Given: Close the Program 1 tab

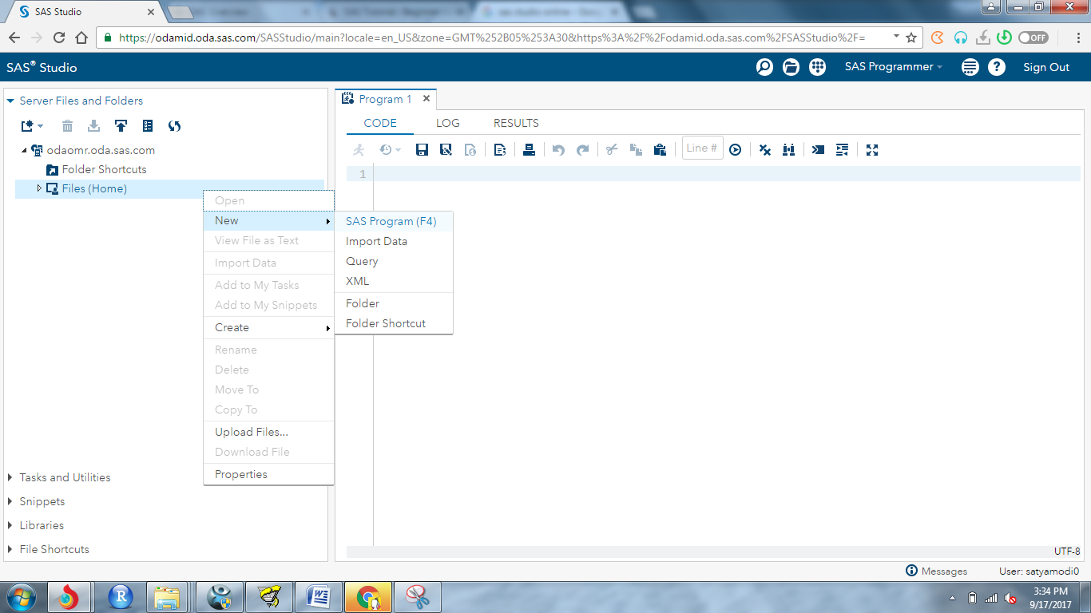Looking at the screenshot, I should point(426,99).
